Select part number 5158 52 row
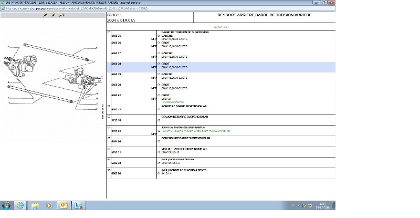Image resolution: width=420 pixels, height=218 pixels. point(116,95)
